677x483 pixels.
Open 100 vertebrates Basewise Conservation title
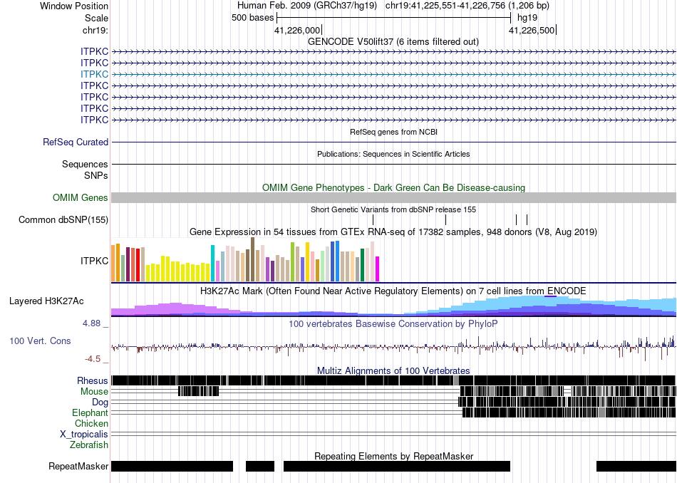(393, 323)
